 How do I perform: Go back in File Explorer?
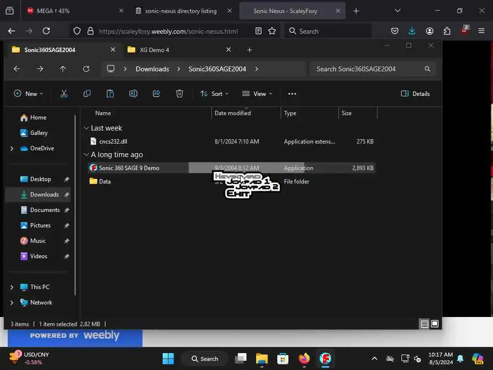pos(17,69)
